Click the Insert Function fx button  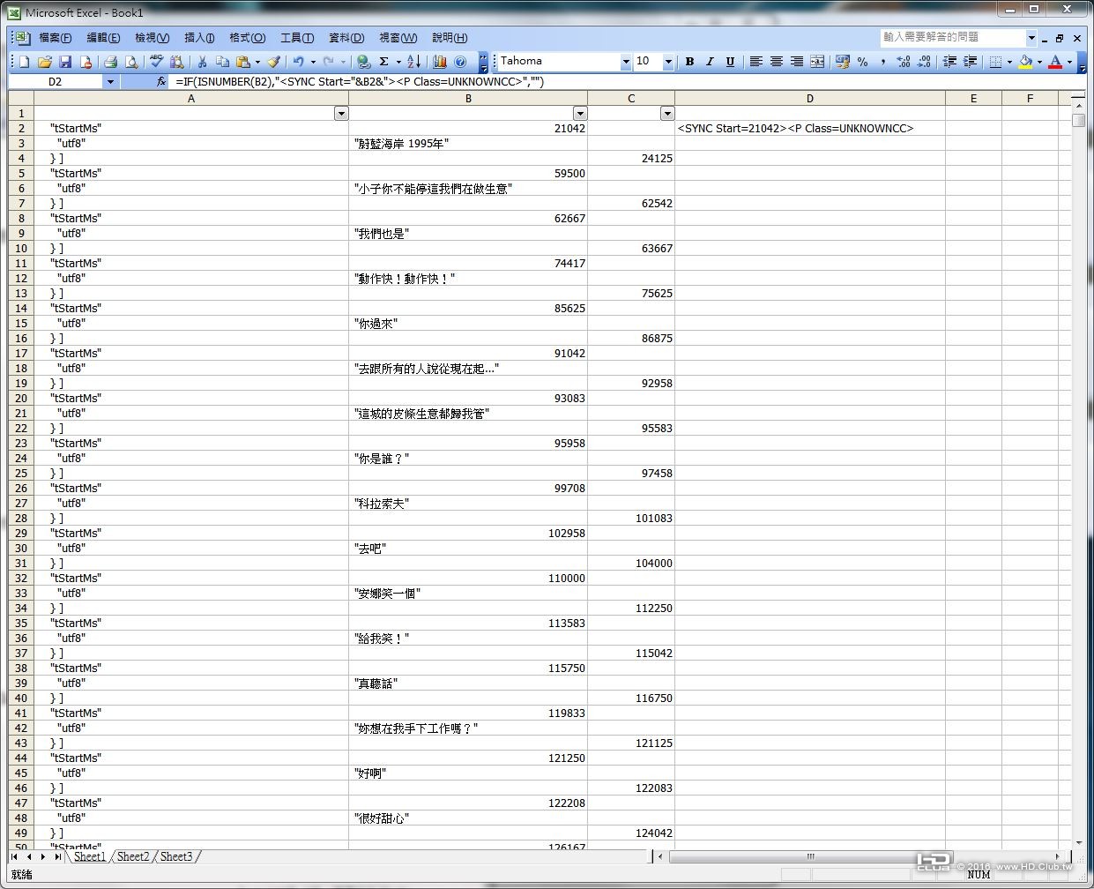(x=161, y=81)
